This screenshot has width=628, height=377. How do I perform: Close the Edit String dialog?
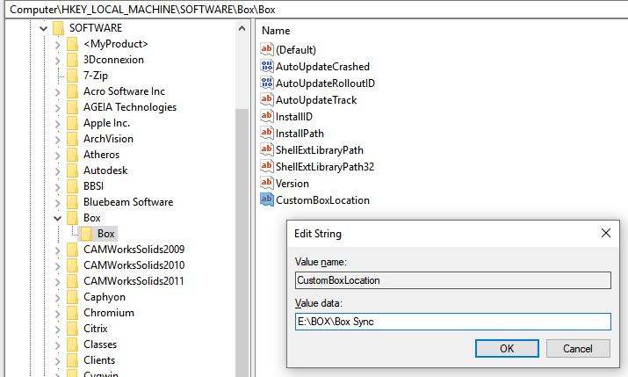605,233
